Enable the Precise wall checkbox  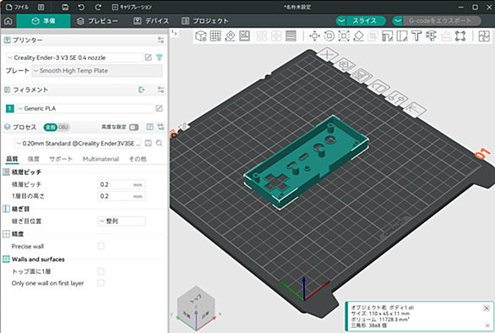click(101, 246)
